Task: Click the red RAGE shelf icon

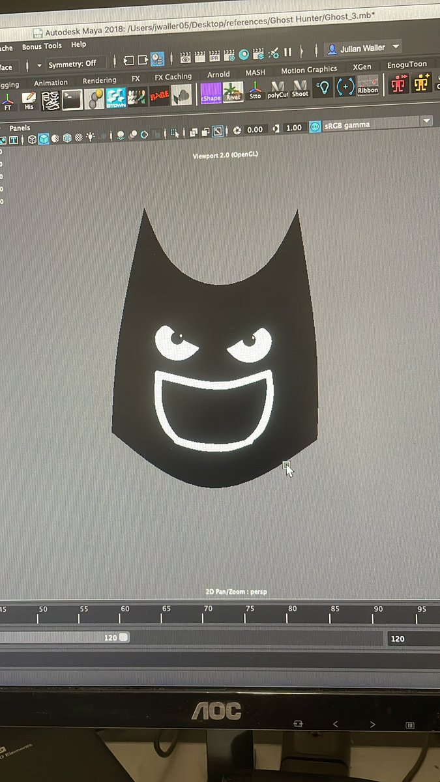Action: pos(160,96)
